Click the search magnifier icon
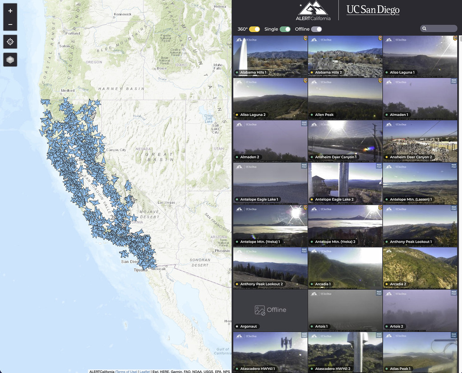 coord(424,28)
